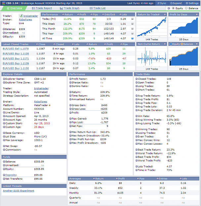Click the Max Return Run-Up value 342.8%

point(105,132)
